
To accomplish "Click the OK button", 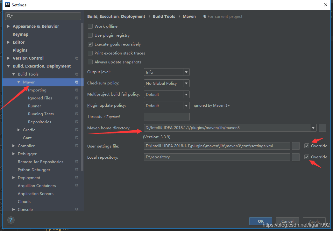I will point(261,221).
